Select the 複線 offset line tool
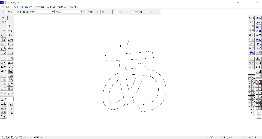The width and height of the screenshot is (262, 139). (x=10, y=63)
